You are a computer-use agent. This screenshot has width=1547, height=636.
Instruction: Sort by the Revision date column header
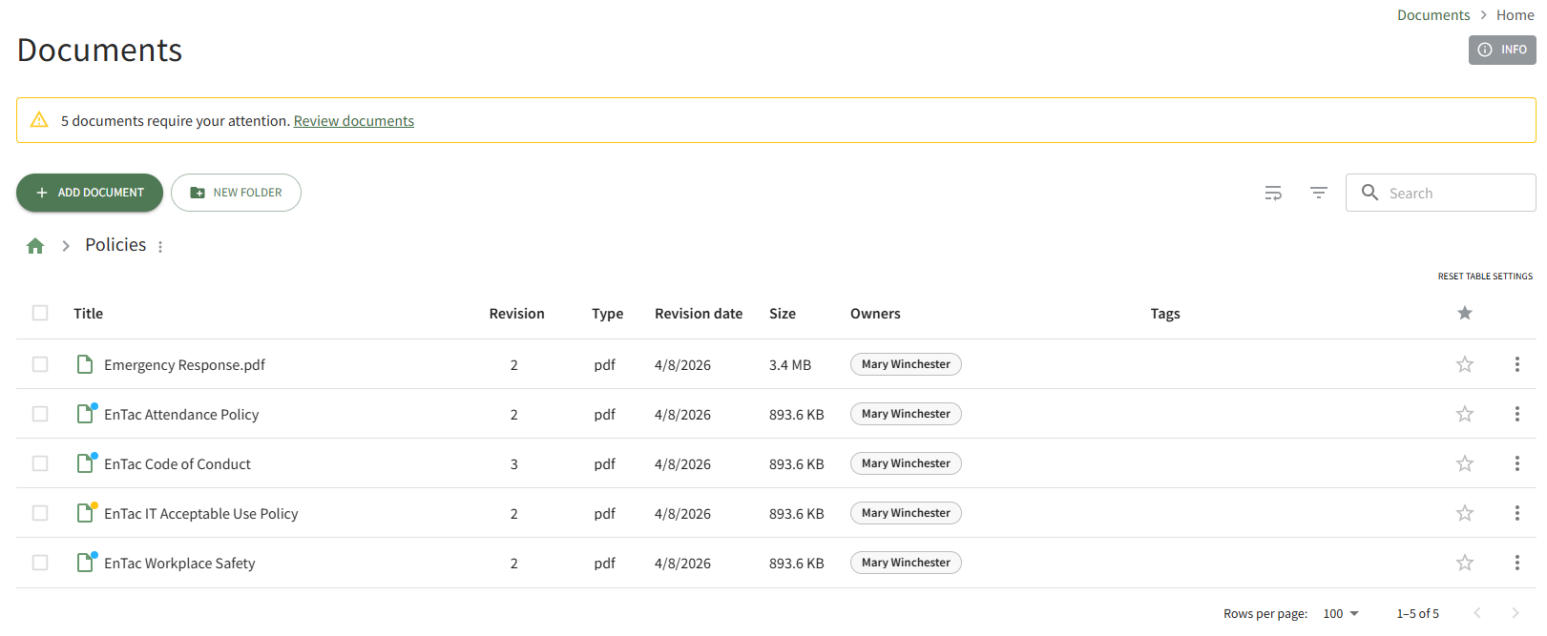click(698, 314)
